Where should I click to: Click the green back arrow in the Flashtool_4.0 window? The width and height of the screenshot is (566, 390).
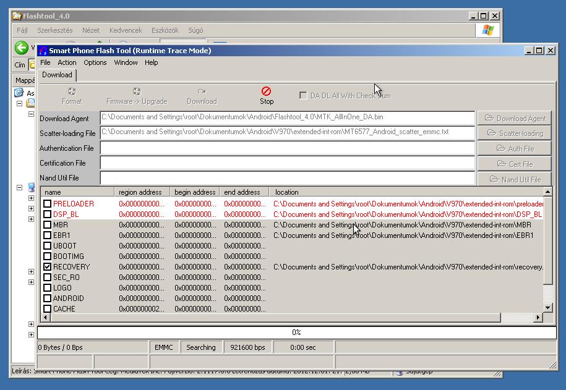point(22,48)
